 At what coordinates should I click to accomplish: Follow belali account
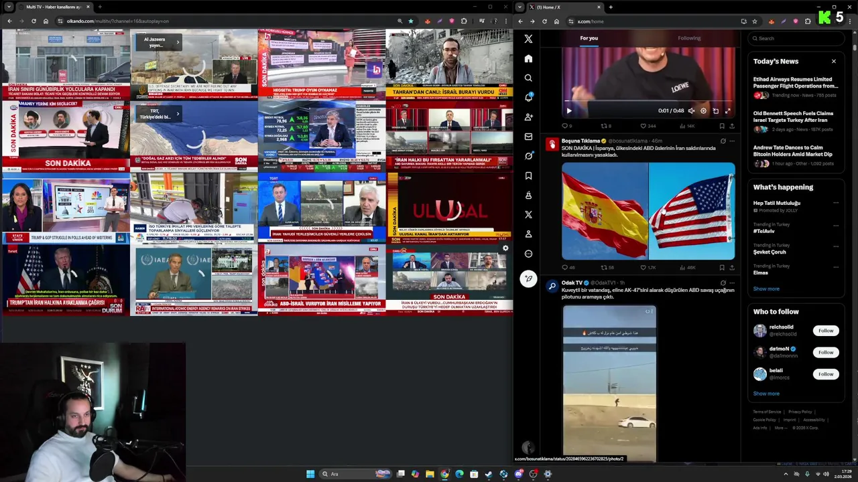826,374
